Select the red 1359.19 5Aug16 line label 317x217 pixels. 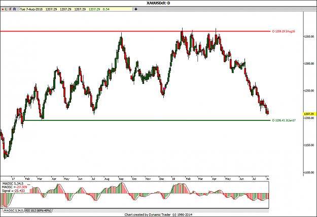click(x=284, y=32)
